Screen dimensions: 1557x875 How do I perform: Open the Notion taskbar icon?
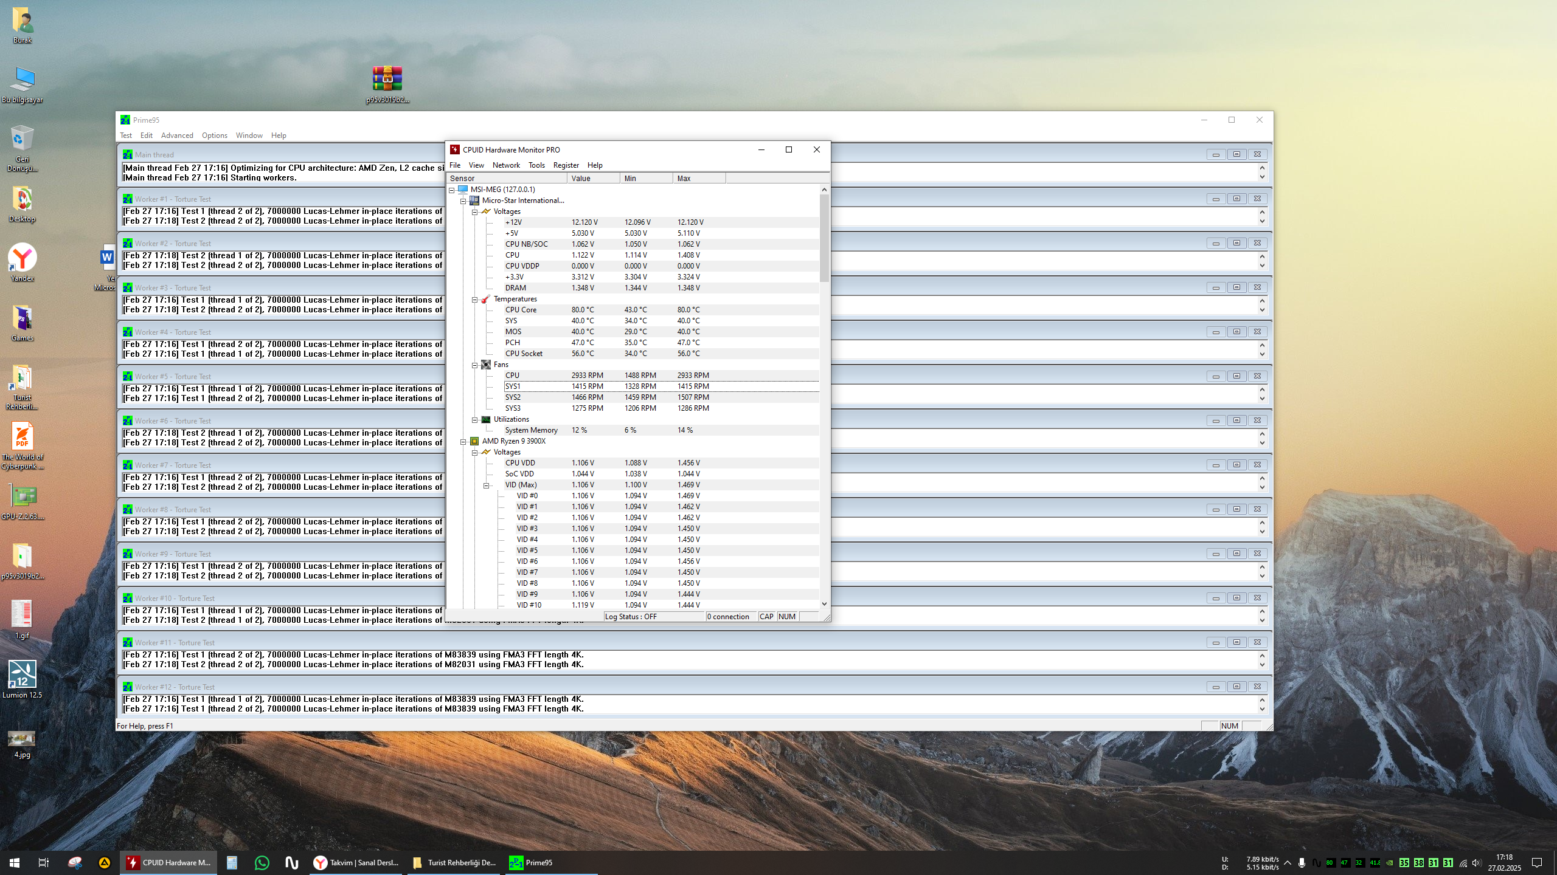[x=292, y=862]
